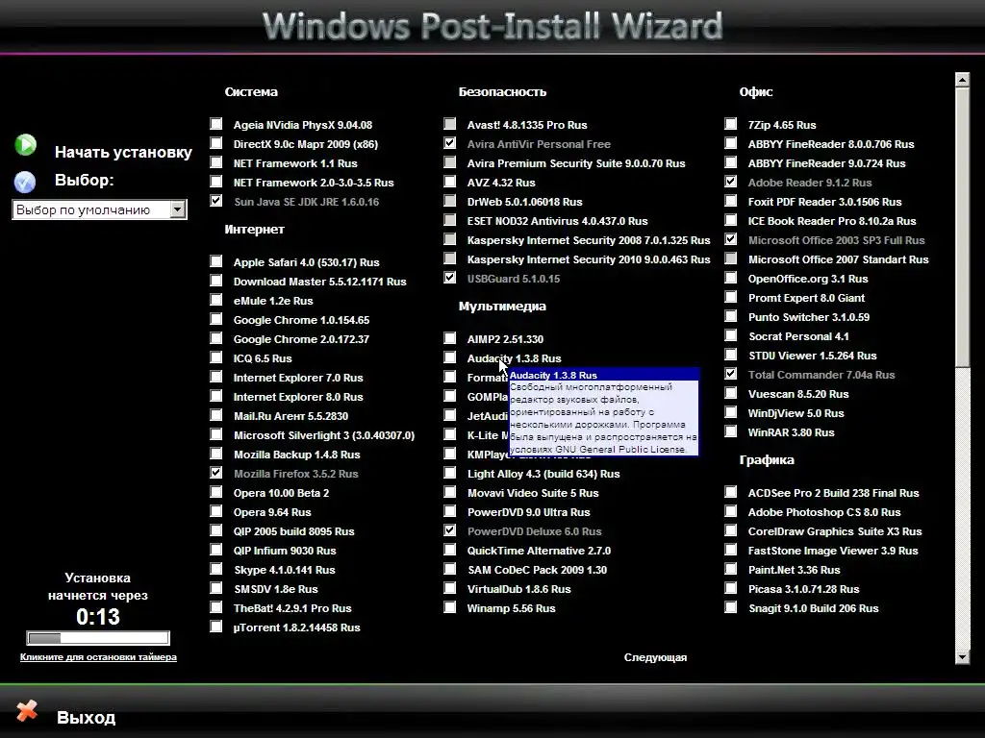Check AIMP2 2.51.330 checkbox
This screenshot has height=738, width=985.
[x=450, y=338]
